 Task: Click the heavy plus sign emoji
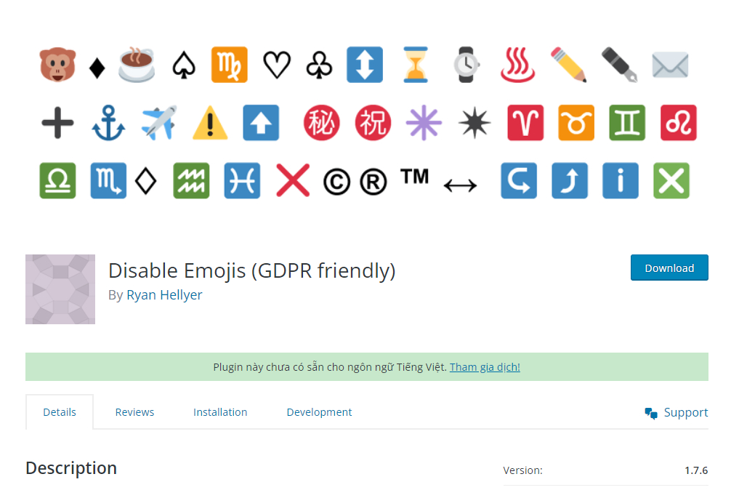(x=57, y=123)
